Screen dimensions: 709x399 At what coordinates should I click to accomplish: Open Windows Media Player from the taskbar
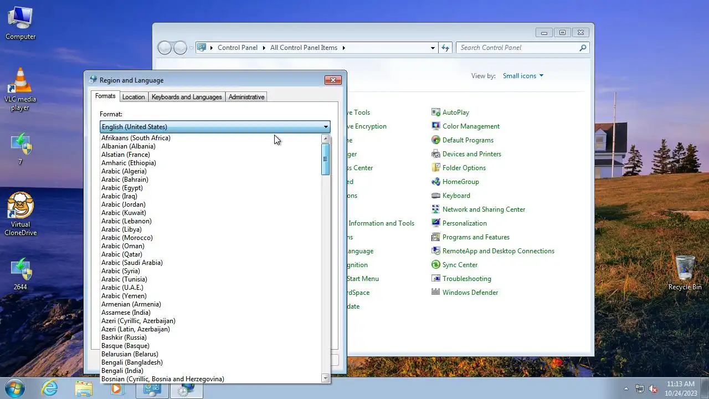pos(117,388)
